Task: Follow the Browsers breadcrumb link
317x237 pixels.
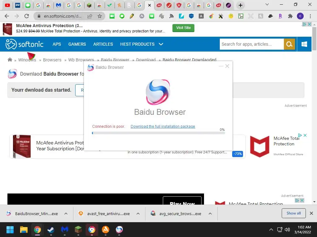Action: (x=52, y=60)
